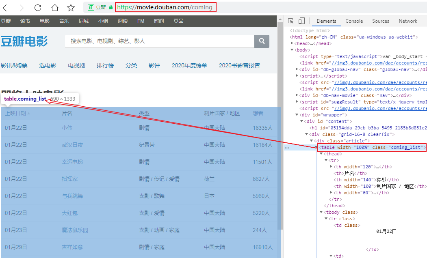
Task: Expand the th width="60" node
Action: tap(331, 193)
